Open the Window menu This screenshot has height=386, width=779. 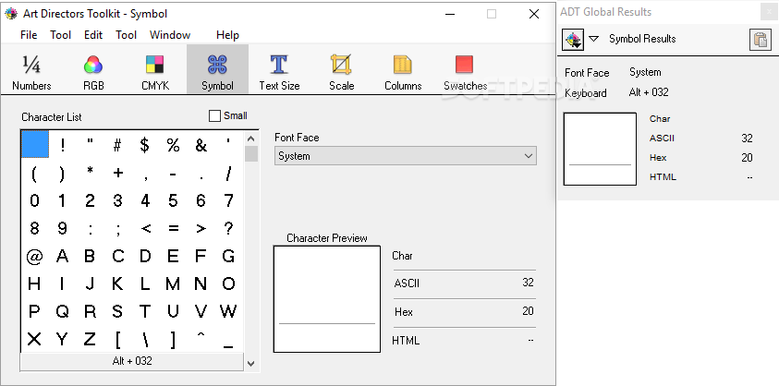click(x=170, y=35)
